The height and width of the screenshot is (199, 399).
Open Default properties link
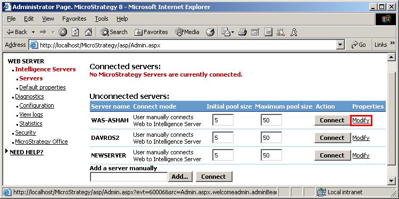click(x=43, y=87)
